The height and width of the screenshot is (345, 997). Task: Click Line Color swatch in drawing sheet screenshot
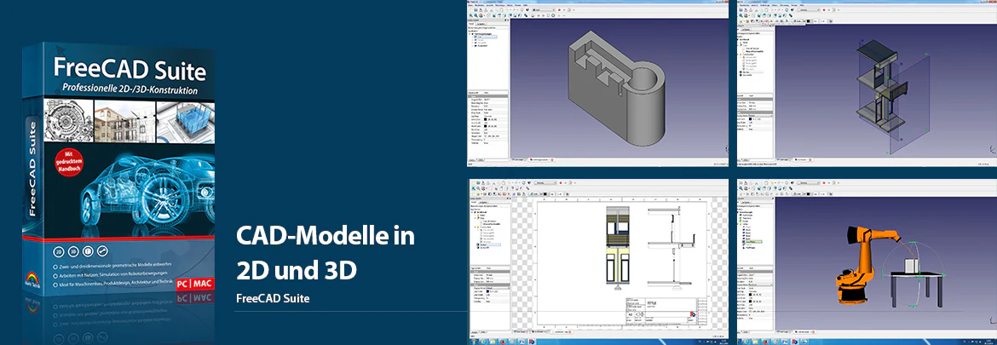[487, 291]
